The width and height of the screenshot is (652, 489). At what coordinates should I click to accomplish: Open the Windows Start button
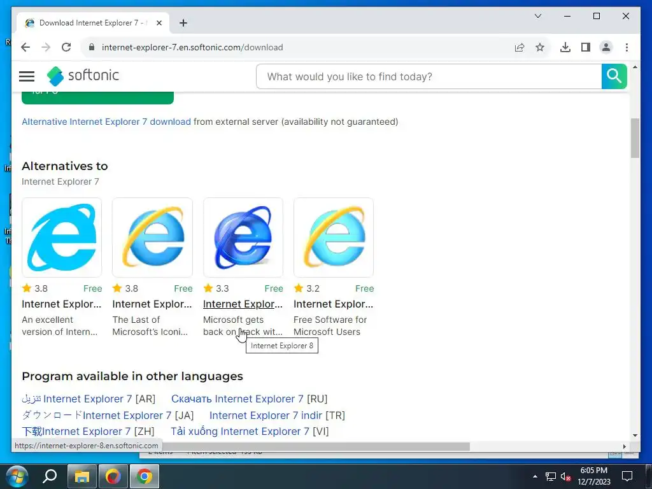coord(17,476)
